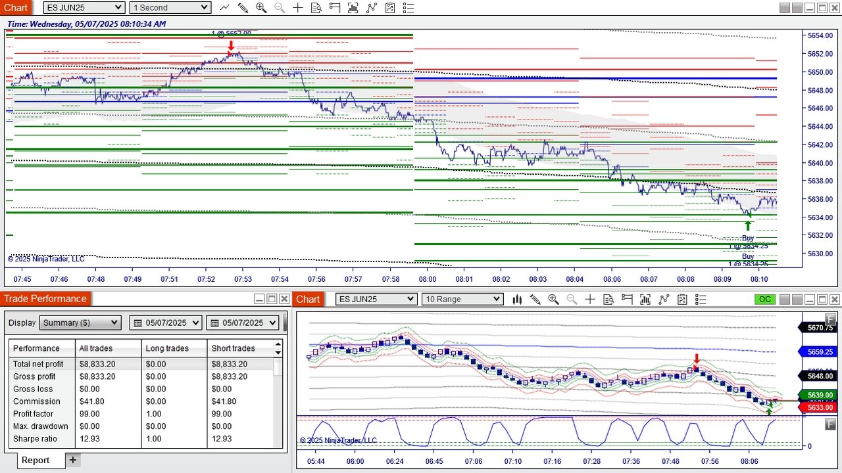The image size is (842, 473).
Task: Select the Chart tab of the 1 Second window
Action: point(16,8)
